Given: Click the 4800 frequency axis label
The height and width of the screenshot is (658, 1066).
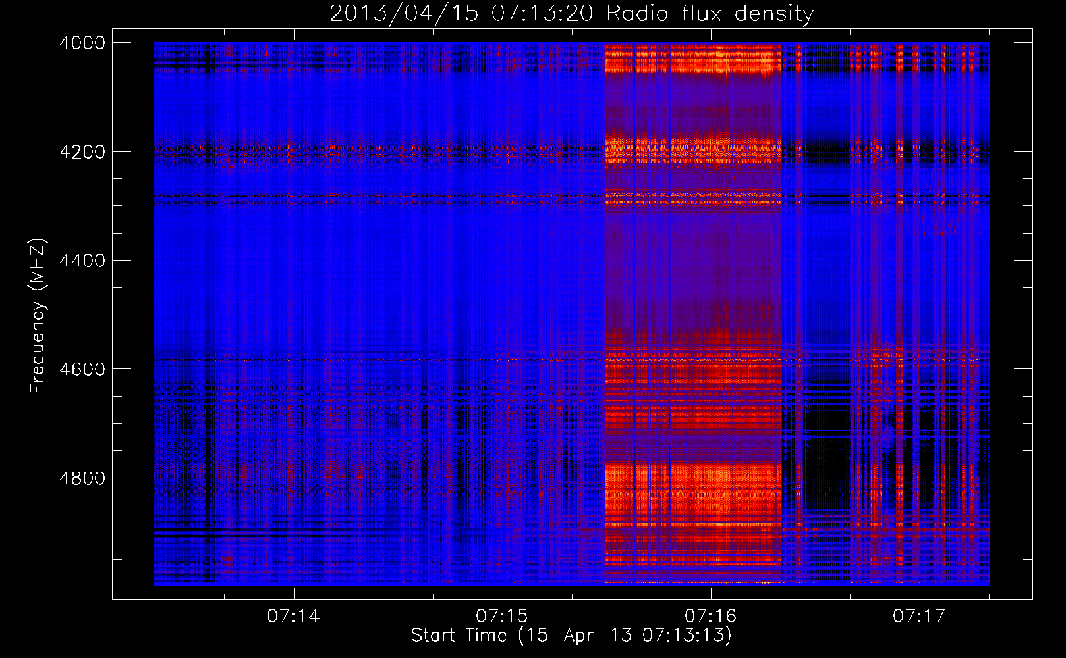Looking at the screenshot, I should click(82, 478).
